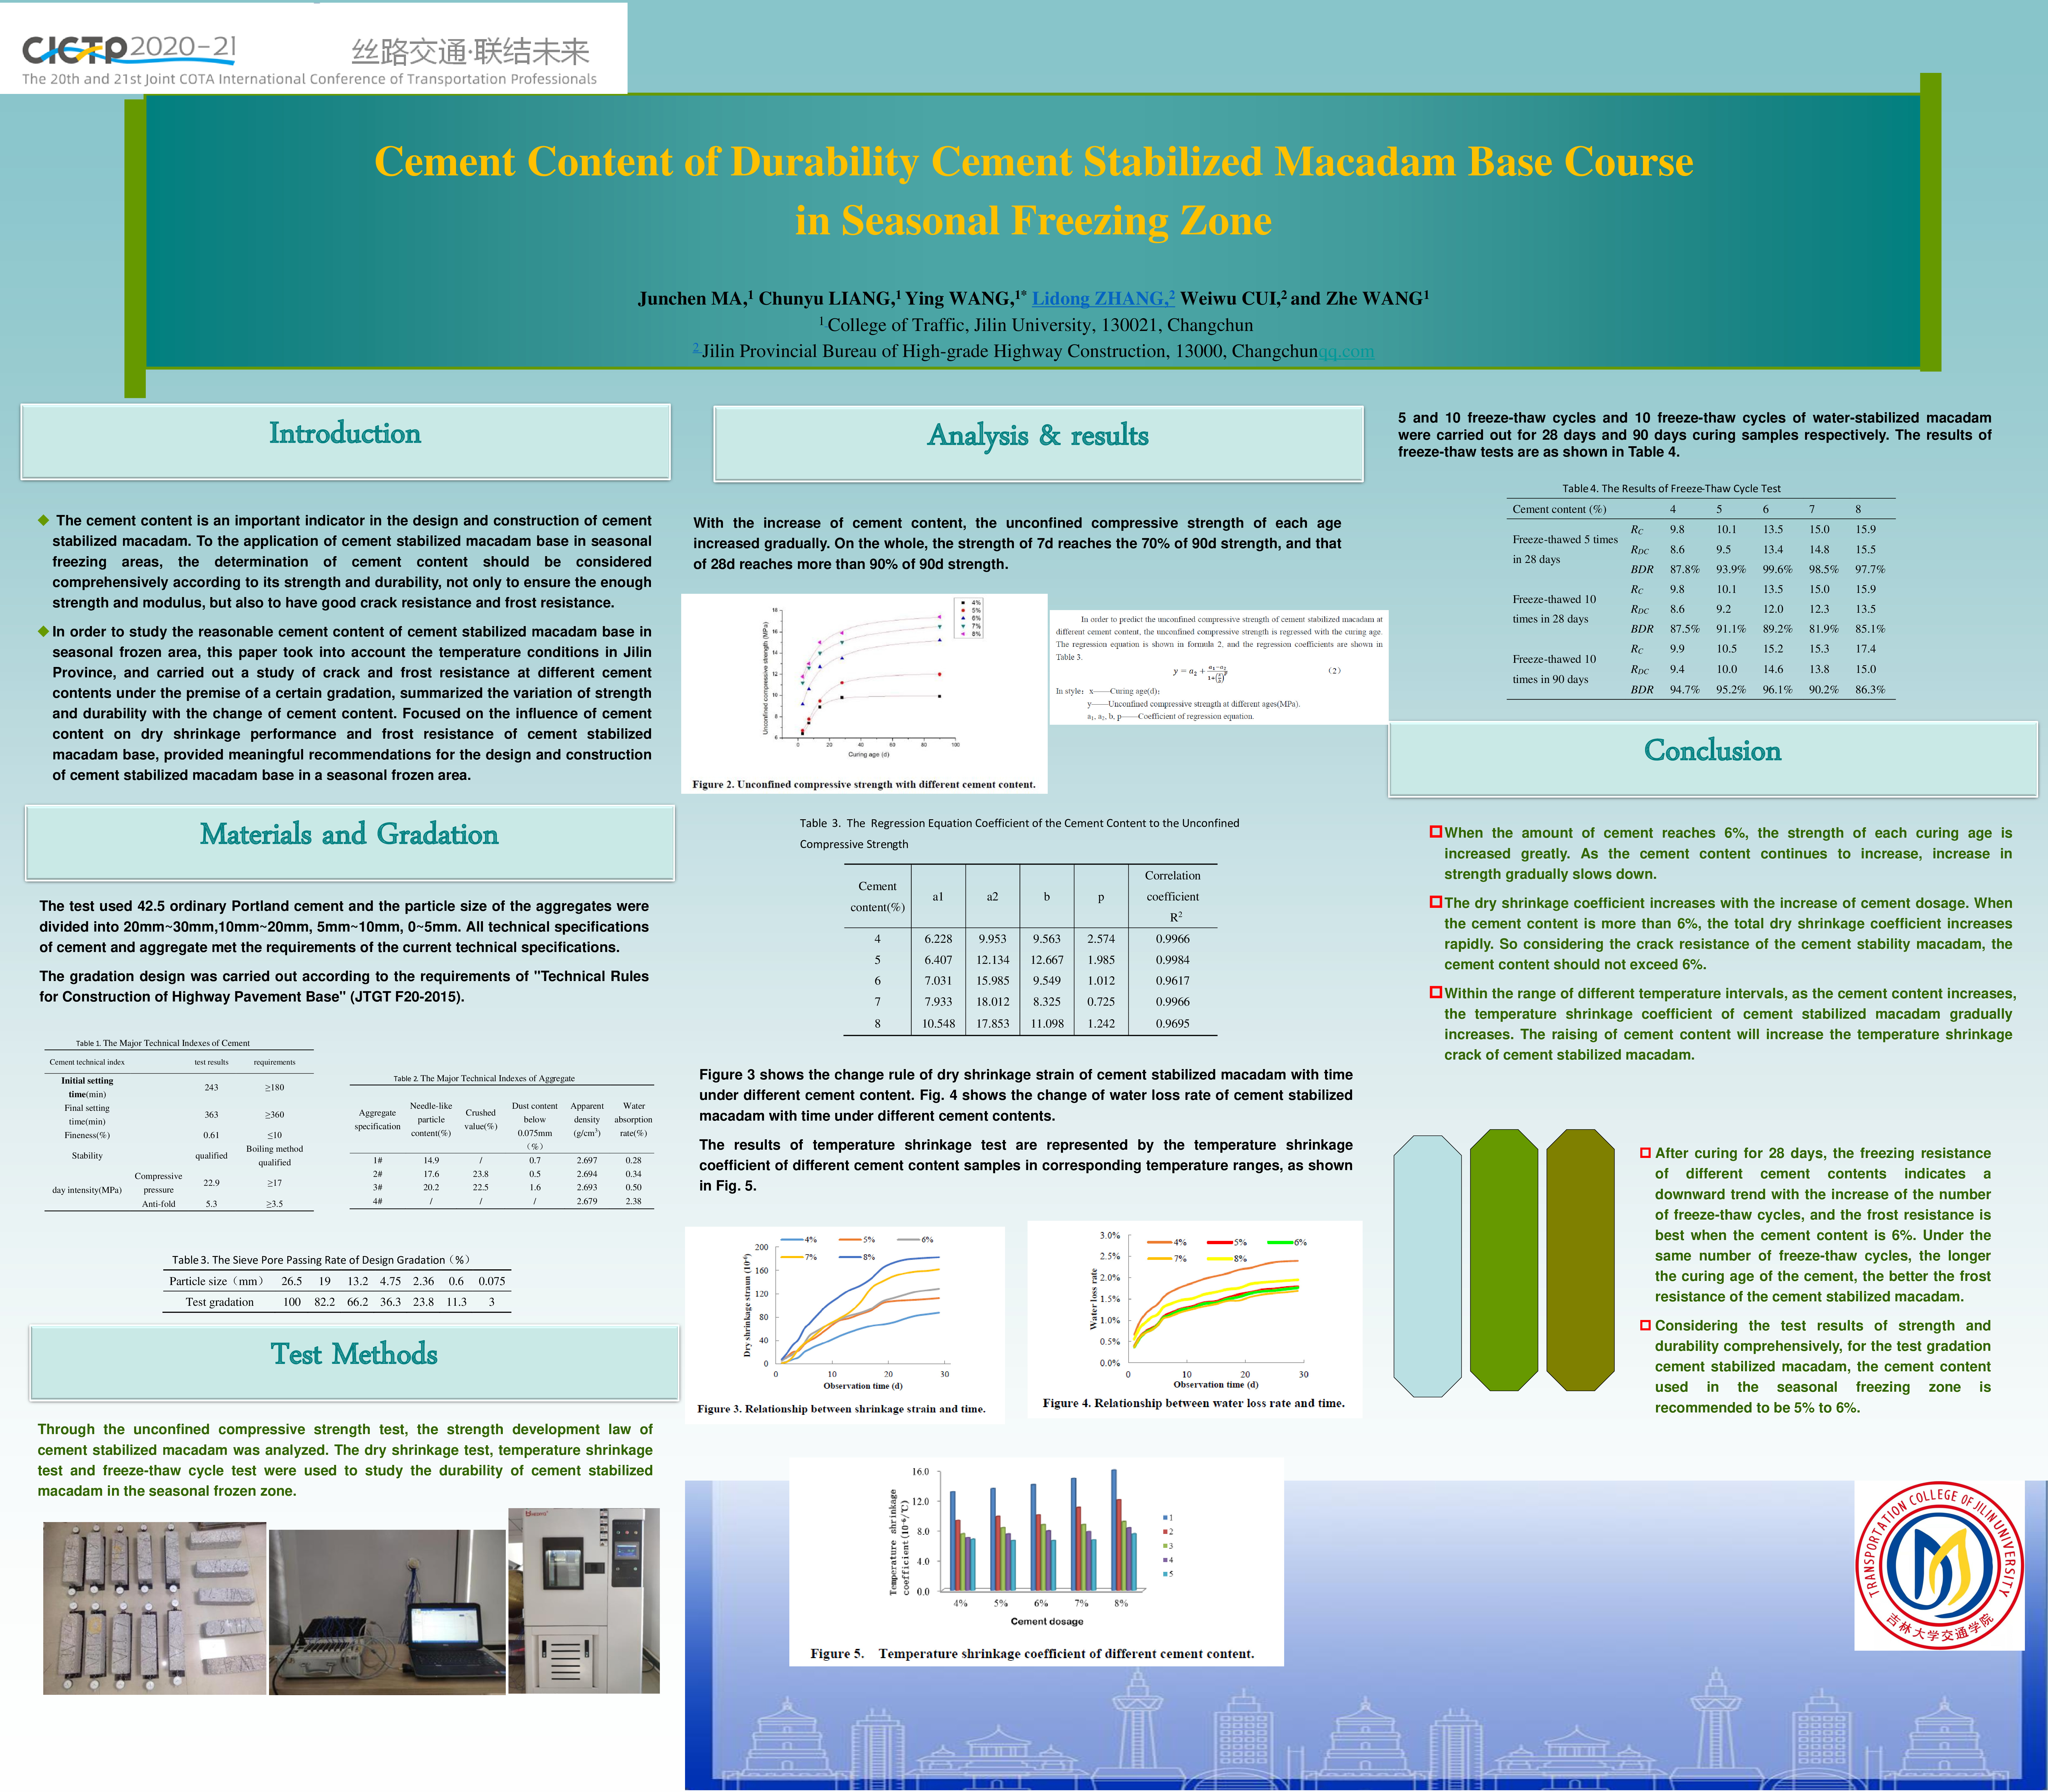Click the green diamond bullet before 'The cement content'

tap(43, 520)
